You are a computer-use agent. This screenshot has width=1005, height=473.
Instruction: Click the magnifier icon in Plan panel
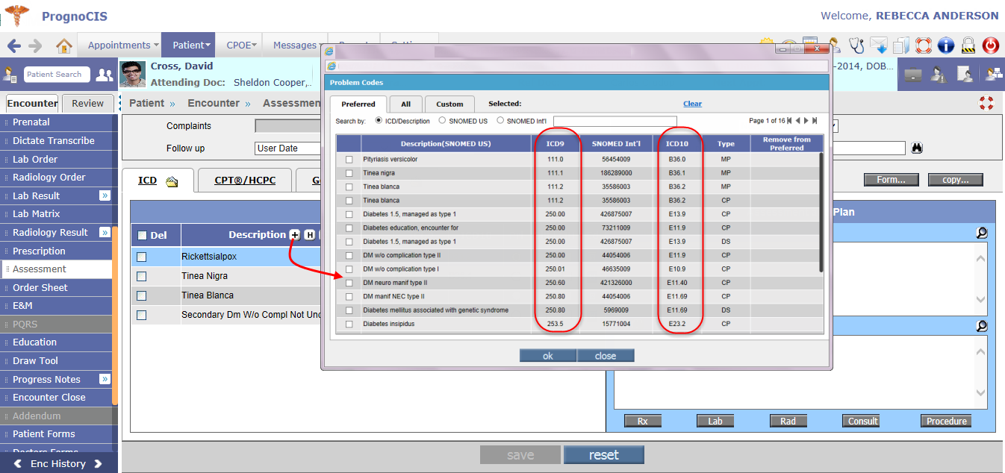[x=982, y=234]
